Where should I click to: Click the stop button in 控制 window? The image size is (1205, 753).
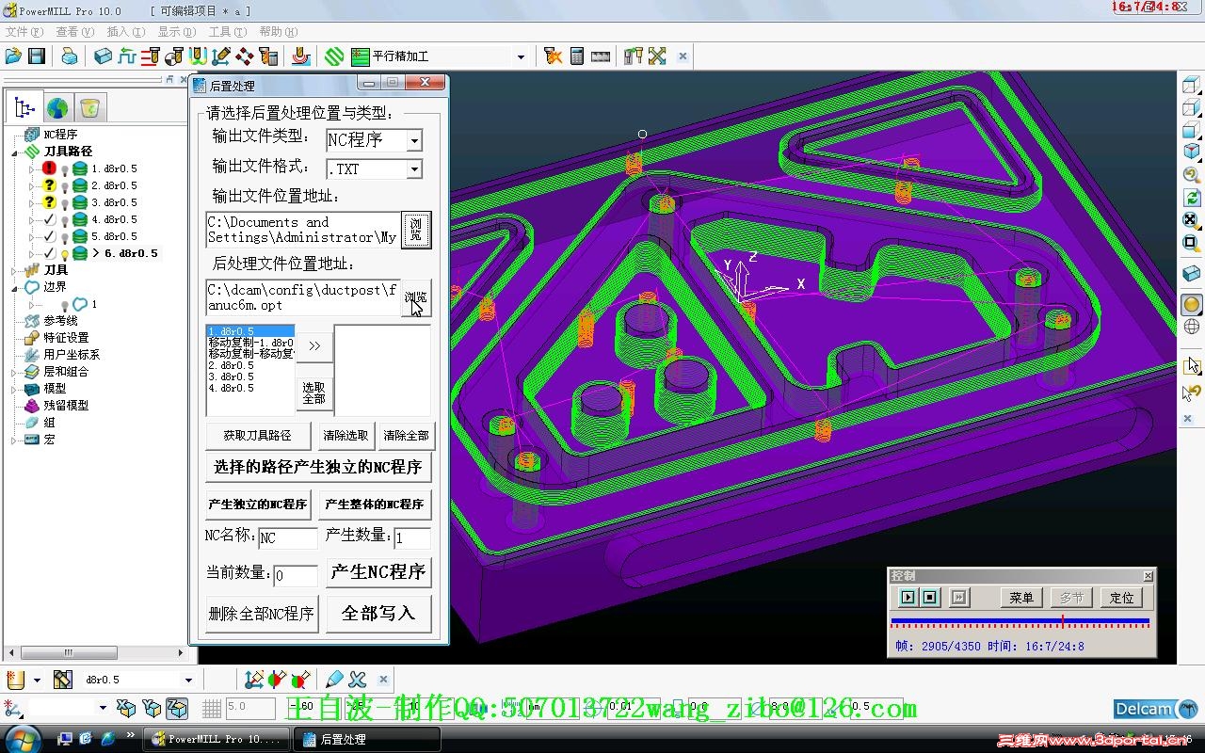pos(930,597)
